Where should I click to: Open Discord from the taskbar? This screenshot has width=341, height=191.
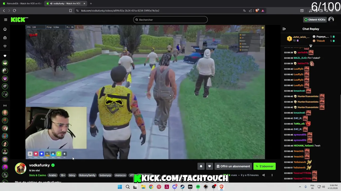pyautogui.click(x=174, y=187)
